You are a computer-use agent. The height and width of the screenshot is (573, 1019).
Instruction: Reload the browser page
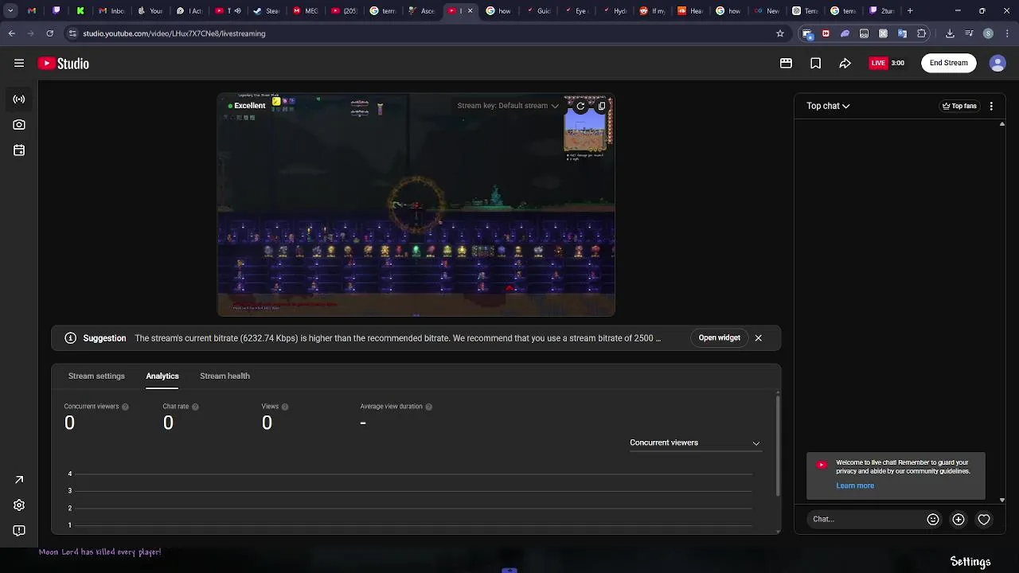click(x=49, y=33)
